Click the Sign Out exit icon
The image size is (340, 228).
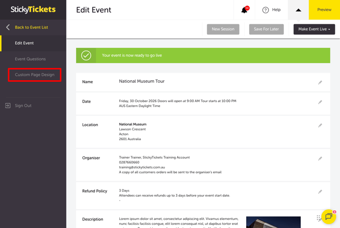tap(8, 106)
